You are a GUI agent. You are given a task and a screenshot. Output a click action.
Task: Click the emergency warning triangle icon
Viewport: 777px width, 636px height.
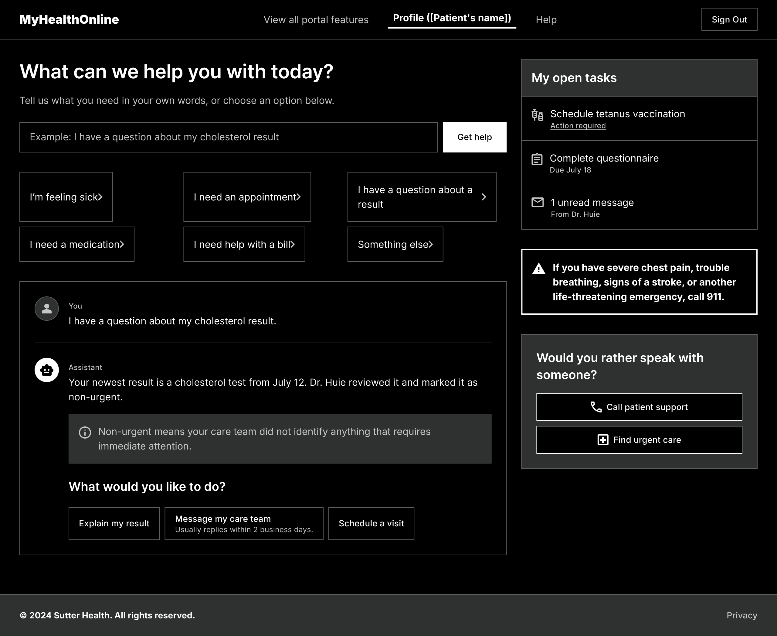539,268
